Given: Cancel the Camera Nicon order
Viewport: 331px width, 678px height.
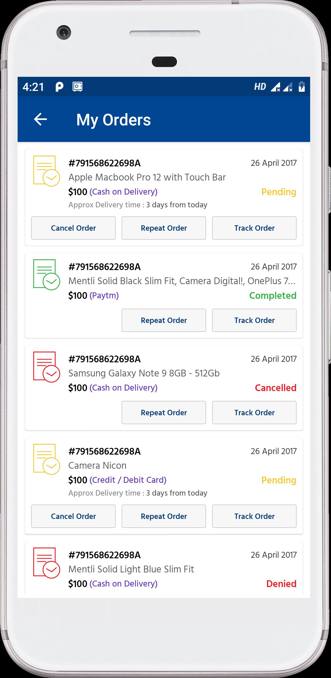Looking at the screenshot, I should pyautogui.click(x=73, y=516).
